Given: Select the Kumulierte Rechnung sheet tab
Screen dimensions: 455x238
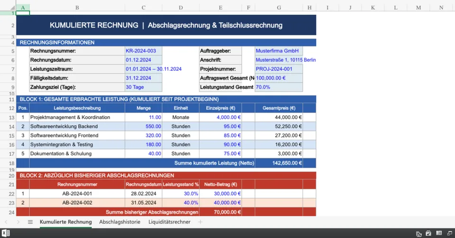Looking at the screenshot, I should [65, 222].
